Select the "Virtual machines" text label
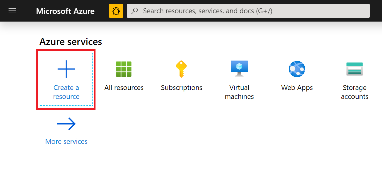 pyautogui.click(x=239, y=92)
